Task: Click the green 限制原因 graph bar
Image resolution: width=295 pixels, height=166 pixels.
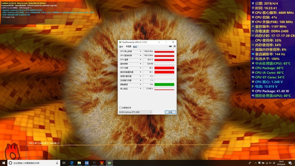Action: click(x=164, y=84)
